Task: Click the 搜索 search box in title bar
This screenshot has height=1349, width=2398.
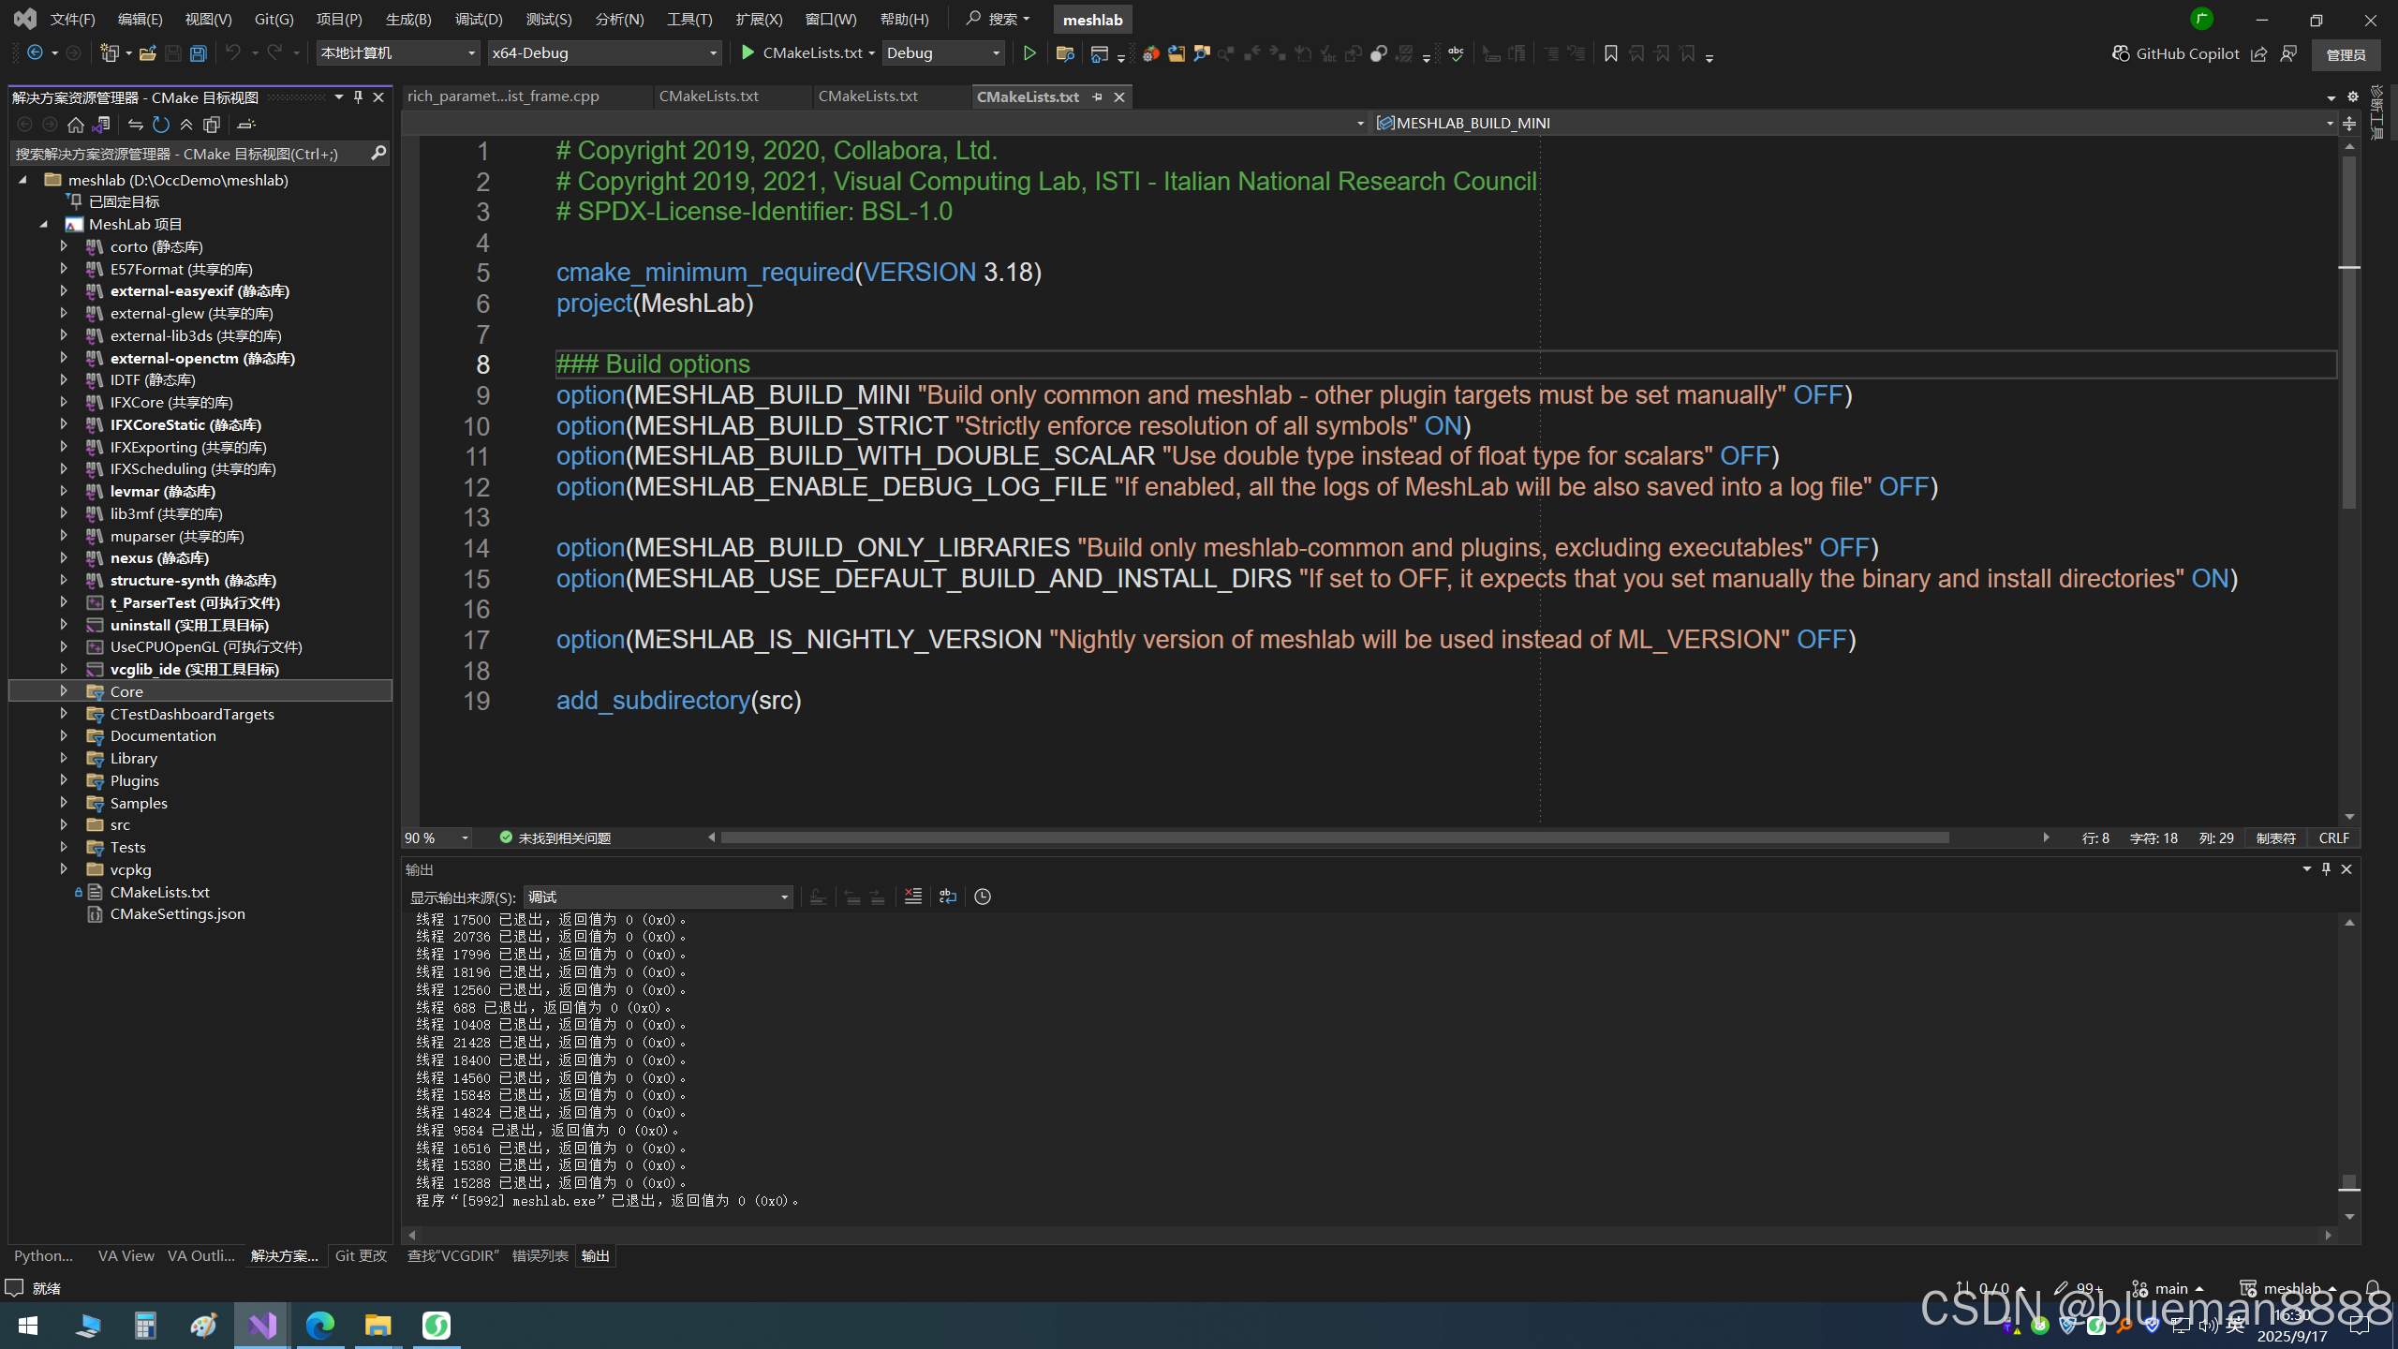Action: (999, 19)
